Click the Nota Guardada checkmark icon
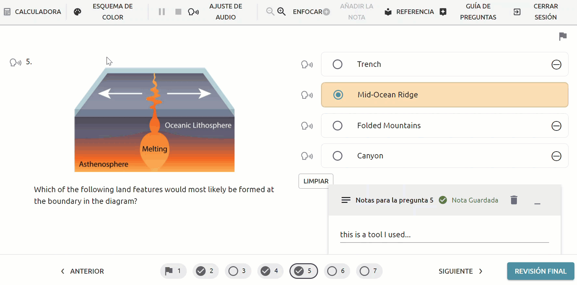This screenshot has height=285, width=577. coord(442,200)
